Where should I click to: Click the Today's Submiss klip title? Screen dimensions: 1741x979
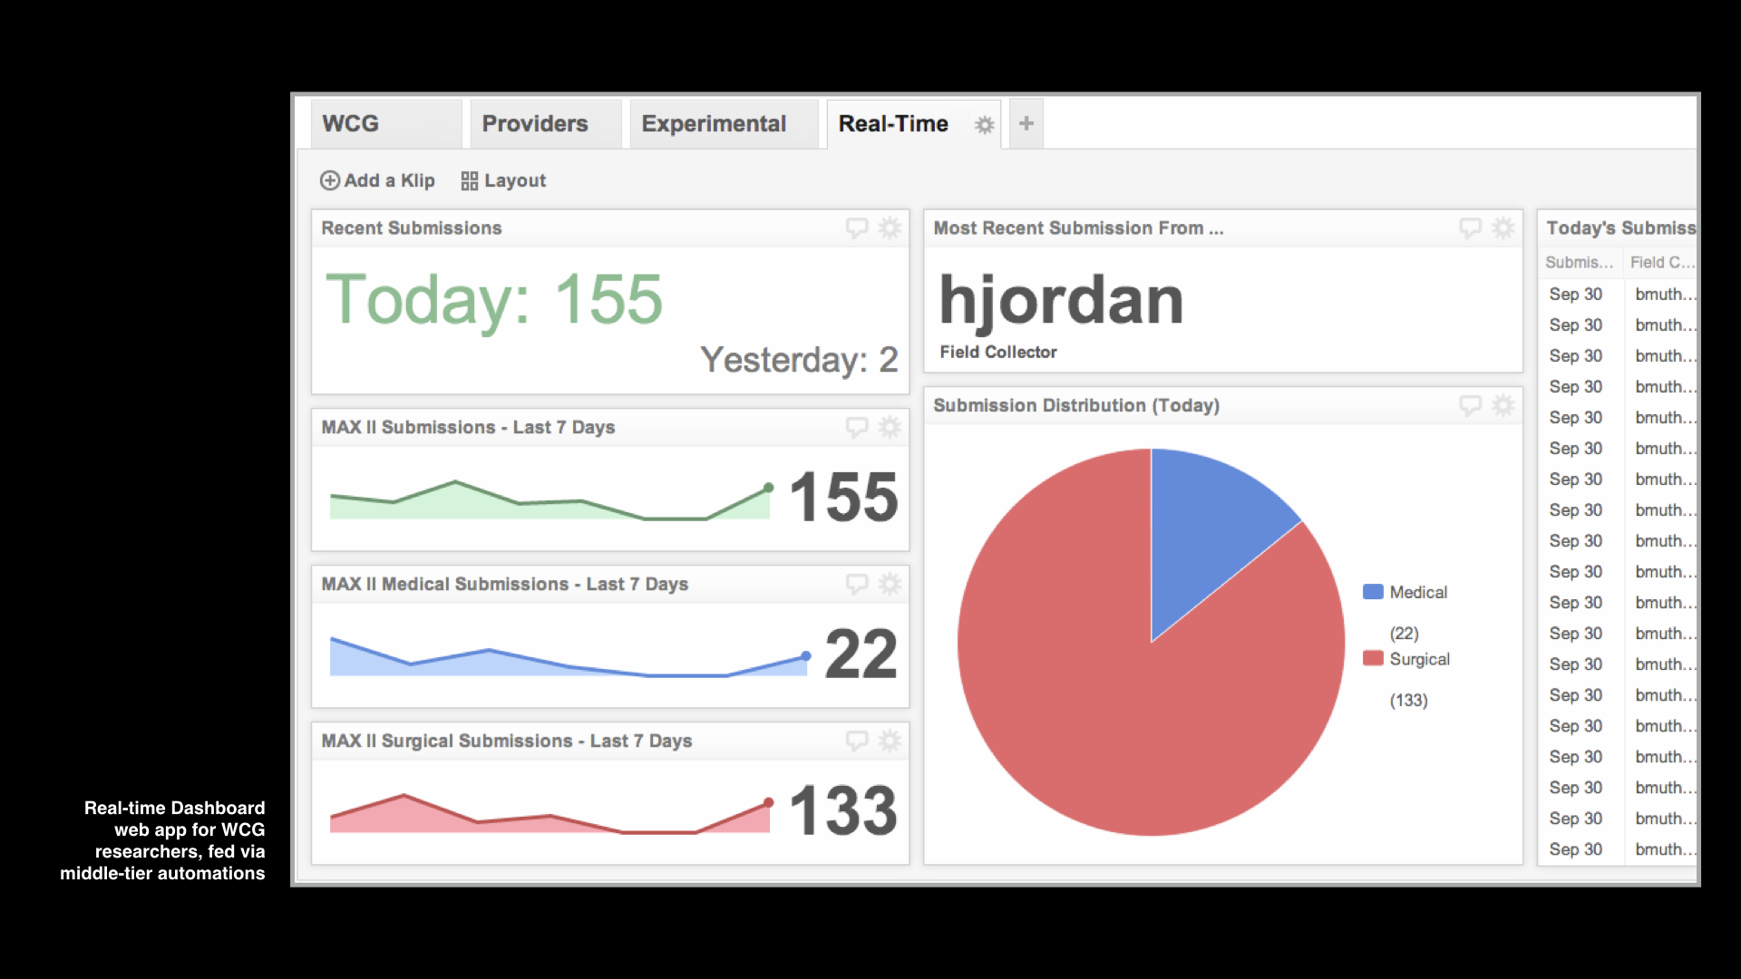(1620, 228)
